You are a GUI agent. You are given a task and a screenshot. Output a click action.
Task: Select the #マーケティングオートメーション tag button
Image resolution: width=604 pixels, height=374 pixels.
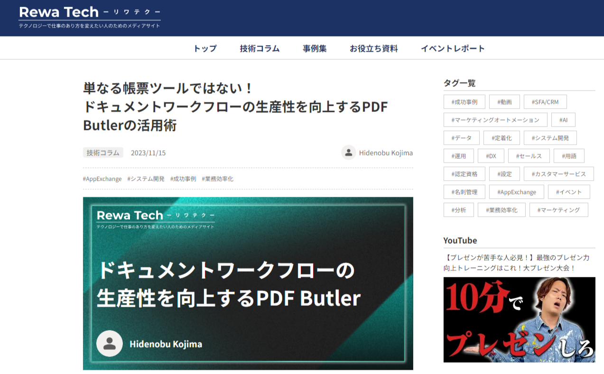(x=495, y=120)
